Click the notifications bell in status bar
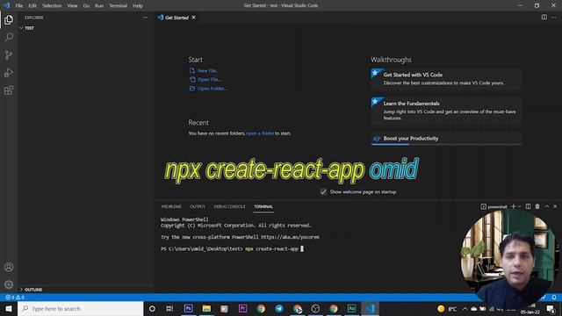The height and width of the screenshot is (316, 562). pyautogui.click(x=554, y=298)
